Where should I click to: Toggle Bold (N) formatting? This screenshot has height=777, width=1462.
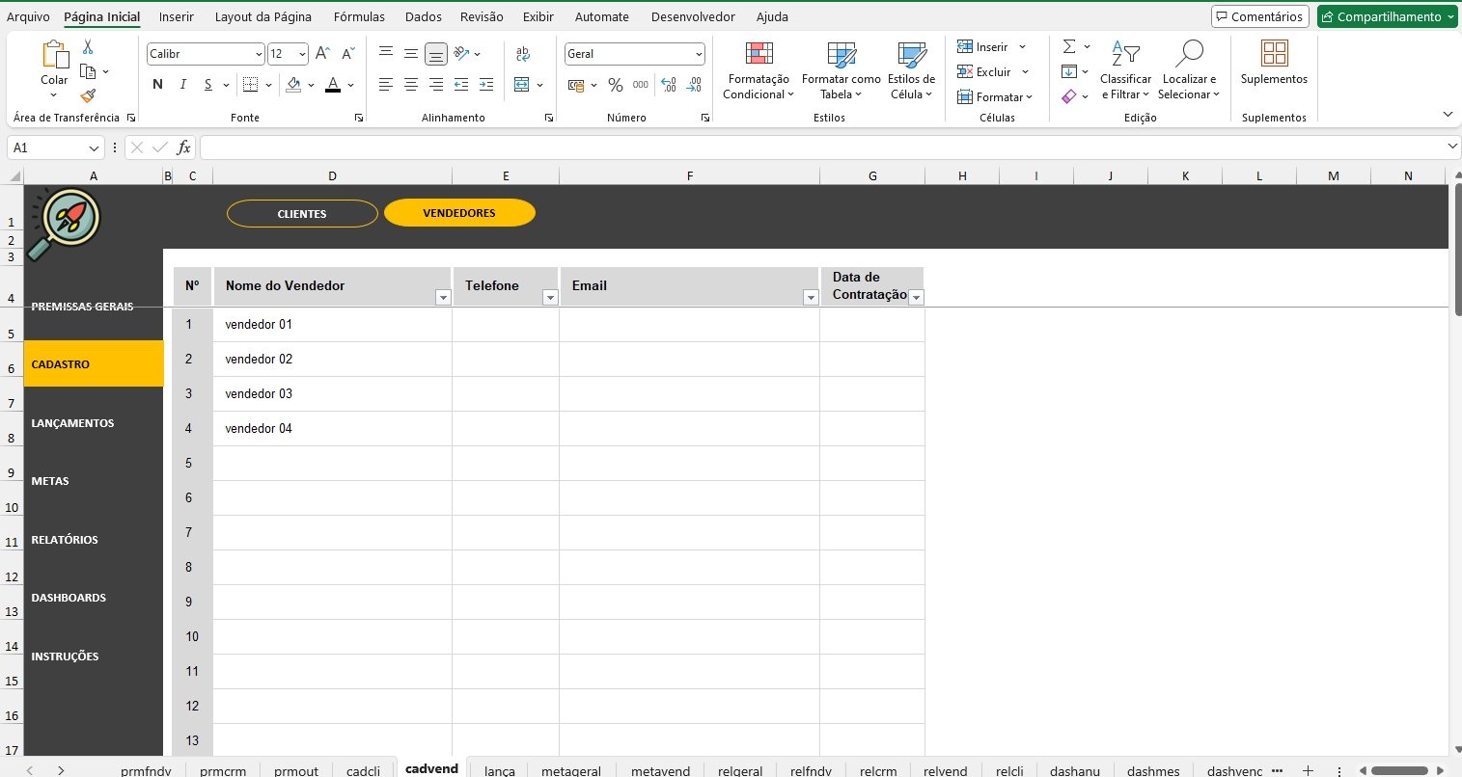click(157, 85)
